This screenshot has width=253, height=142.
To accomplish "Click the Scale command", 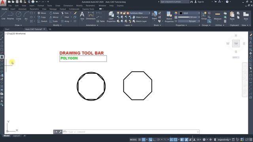I will point(54,21).
